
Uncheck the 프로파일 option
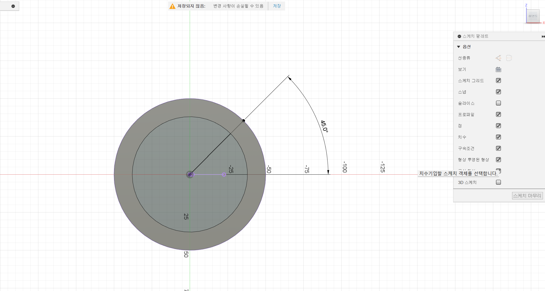tap(498, 115)
